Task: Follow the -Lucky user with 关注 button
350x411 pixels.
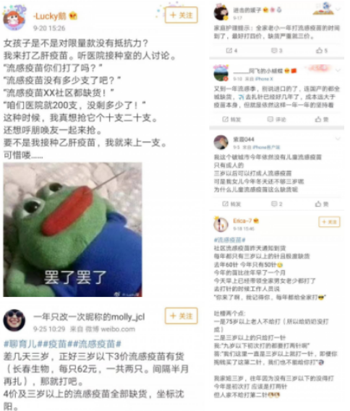Action: 181,15
